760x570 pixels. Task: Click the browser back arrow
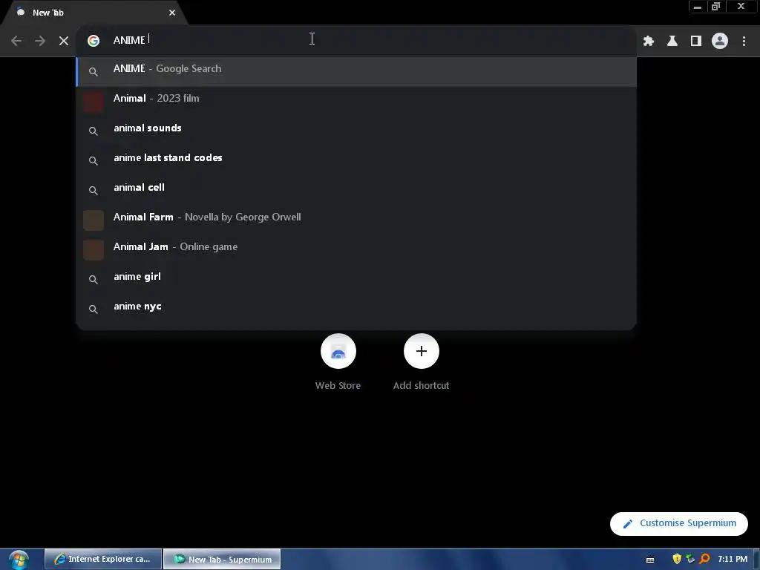(16, 41)
